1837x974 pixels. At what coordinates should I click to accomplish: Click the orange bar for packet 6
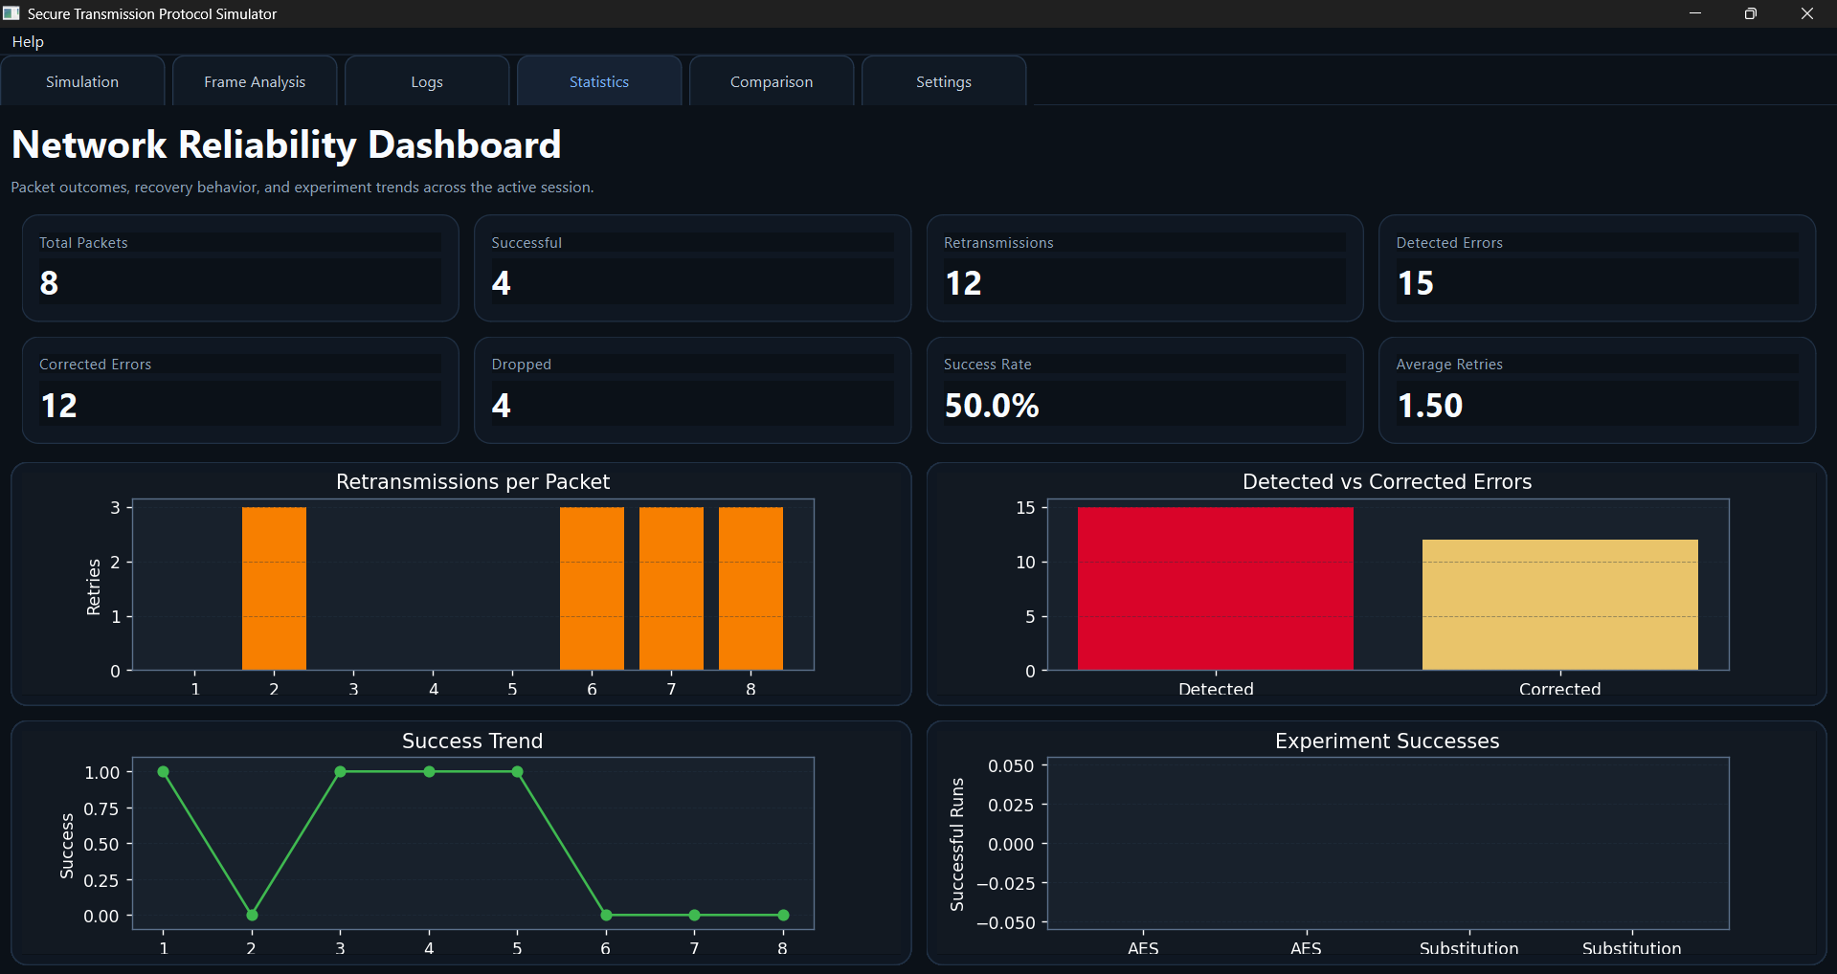592,588
